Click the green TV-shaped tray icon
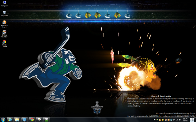This screenshot has width=196, height=122. (163, 120)
